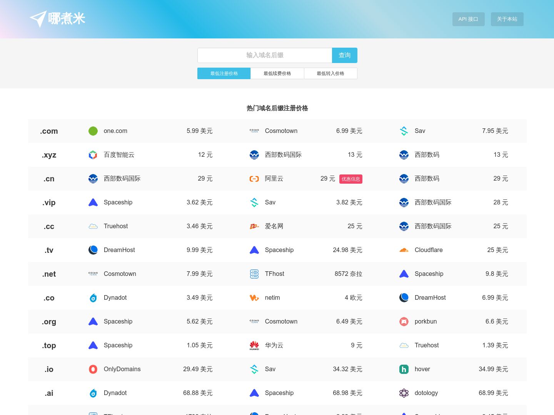Click Cloudflare orange cloud icon in .tv row
The image size is (554, 415).
point(404,250)
